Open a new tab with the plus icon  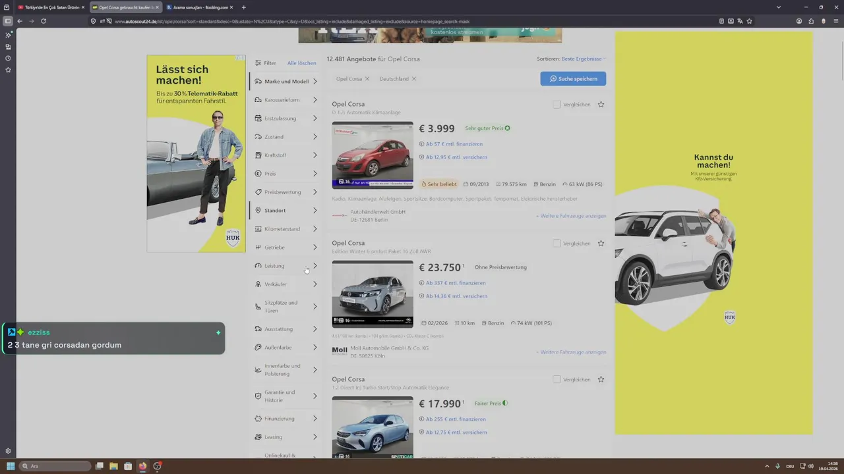click(x=243, y=7)
